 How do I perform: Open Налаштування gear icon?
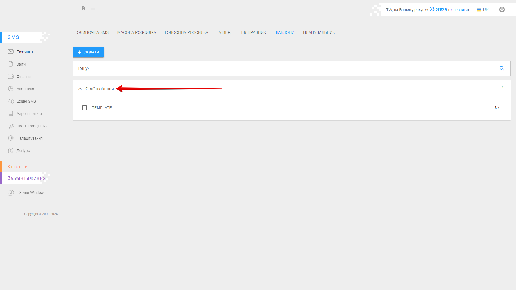pyautogui.click(x=11, y=138)
